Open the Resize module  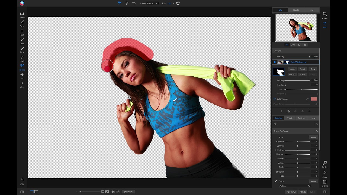tap(325, 164)
